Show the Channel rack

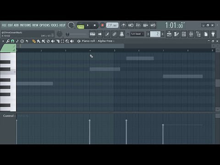click(x=184, y=34)
